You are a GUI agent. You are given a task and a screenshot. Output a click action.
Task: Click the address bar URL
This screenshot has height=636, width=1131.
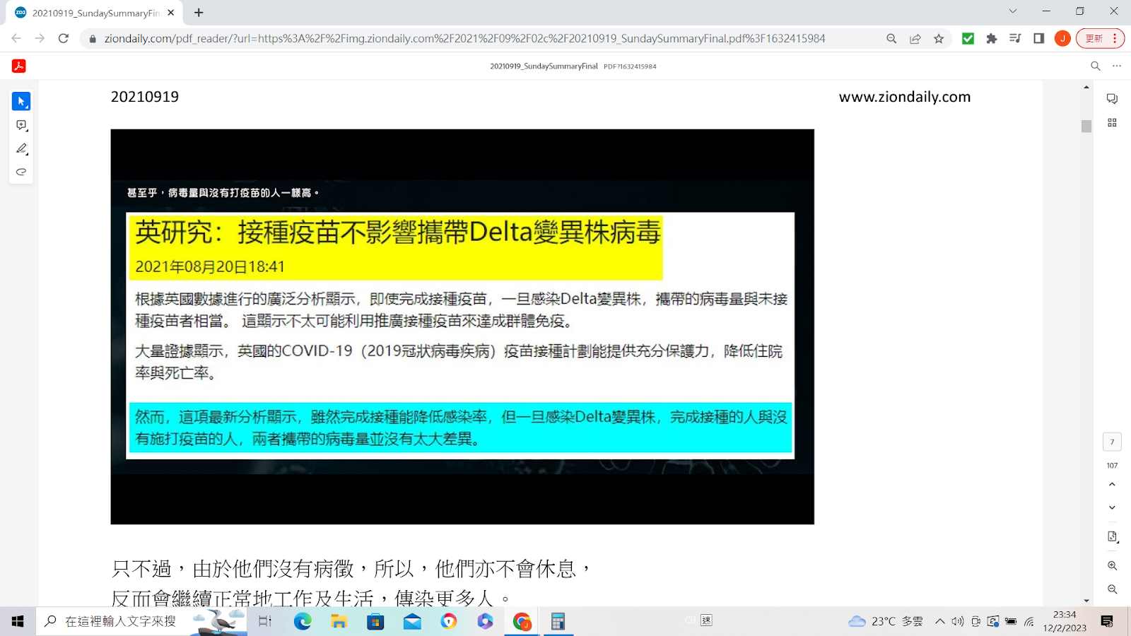464,38
